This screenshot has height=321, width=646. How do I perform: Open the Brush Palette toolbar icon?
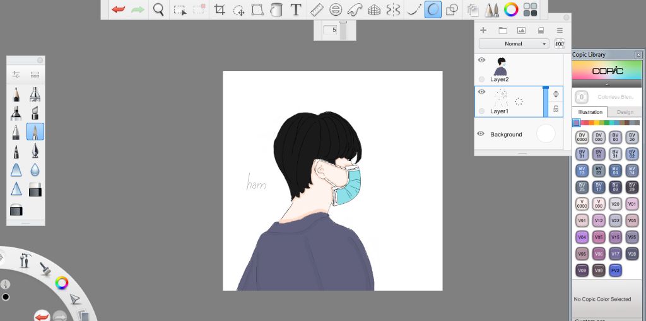point(491,9)
